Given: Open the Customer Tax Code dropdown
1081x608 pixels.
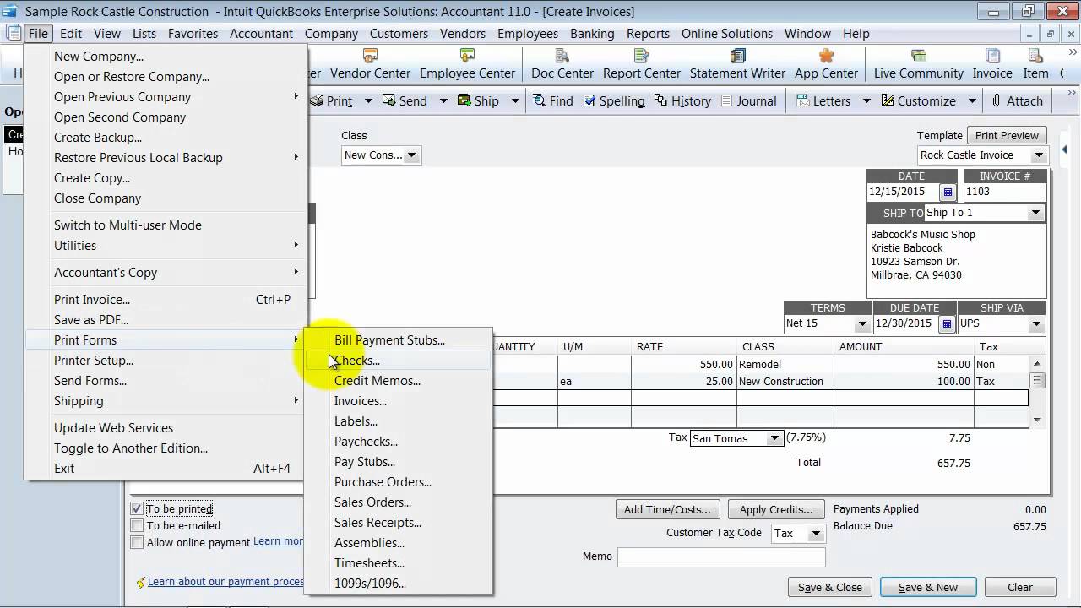Looking at the screenshot, I should [x=816, y=534].
